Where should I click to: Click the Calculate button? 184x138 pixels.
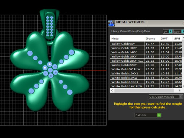(x=148, y=115)
